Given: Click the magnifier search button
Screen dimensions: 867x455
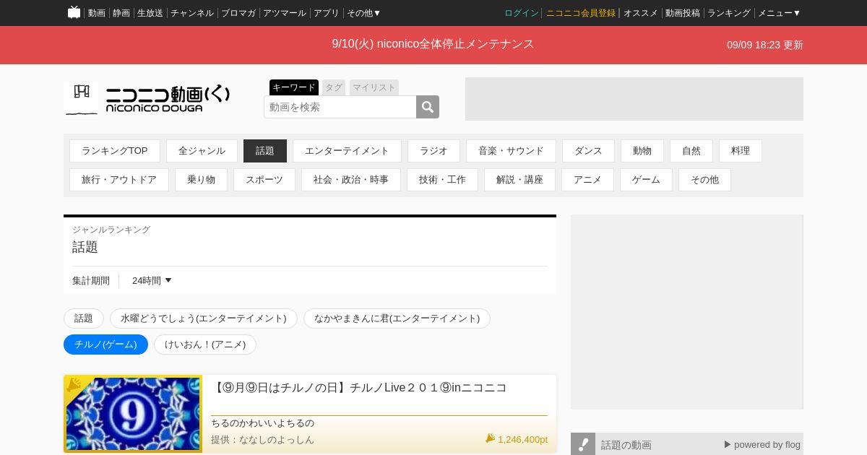Looking at the screenshot, I should coord(428,107).
